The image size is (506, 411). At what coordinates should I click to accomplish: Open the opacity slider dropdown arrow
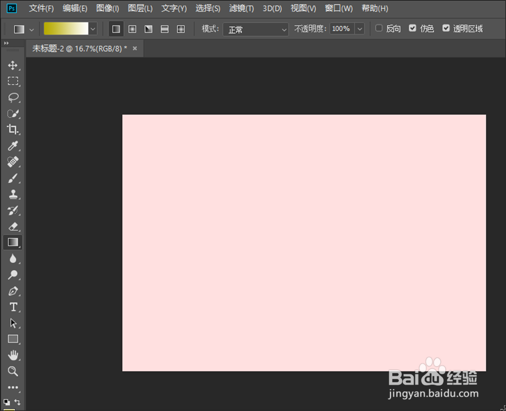(x=359, y=29)
